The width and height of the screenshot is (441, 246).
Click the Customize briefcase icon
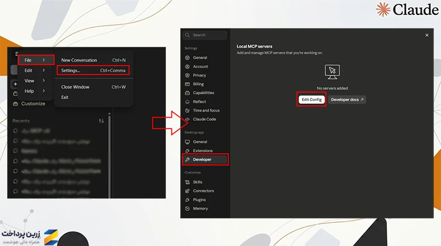click(15, 104)
